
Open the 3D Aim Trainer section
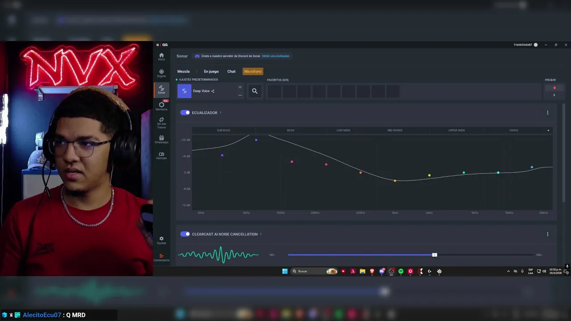pos(161,123)
